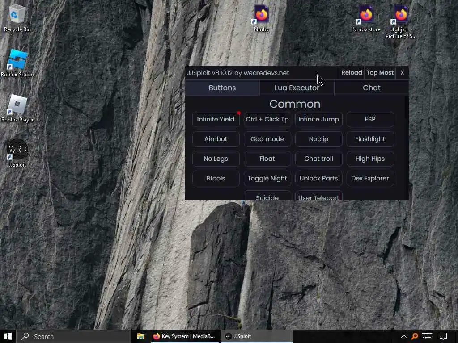Image resolution: width=458 pixels, height=343 pixels.
Task: Select the Nmbv store desktop shortcut
Action: (x=366, y=18)
